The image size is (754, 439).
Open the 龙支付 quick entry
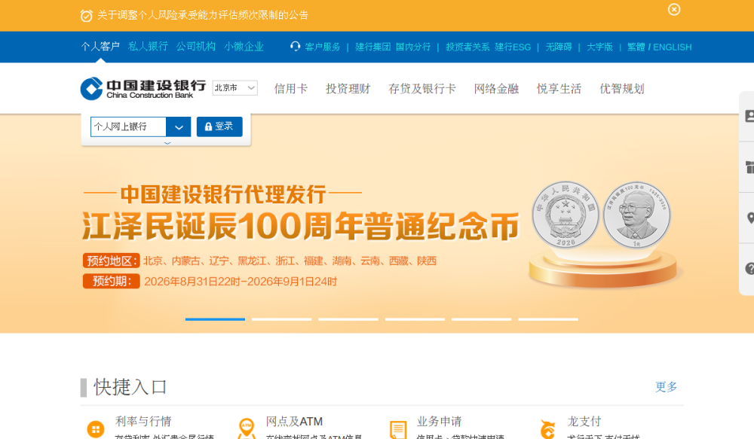584,422
